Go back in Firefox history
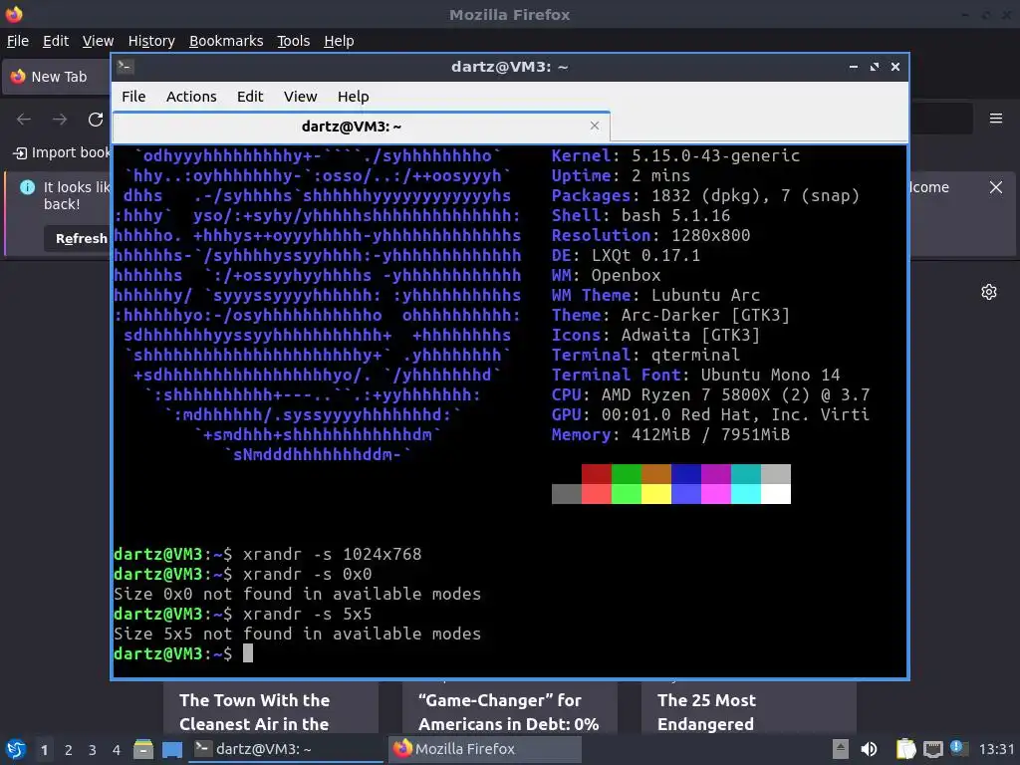This screenshot has height=765, width=1020. 24,120
